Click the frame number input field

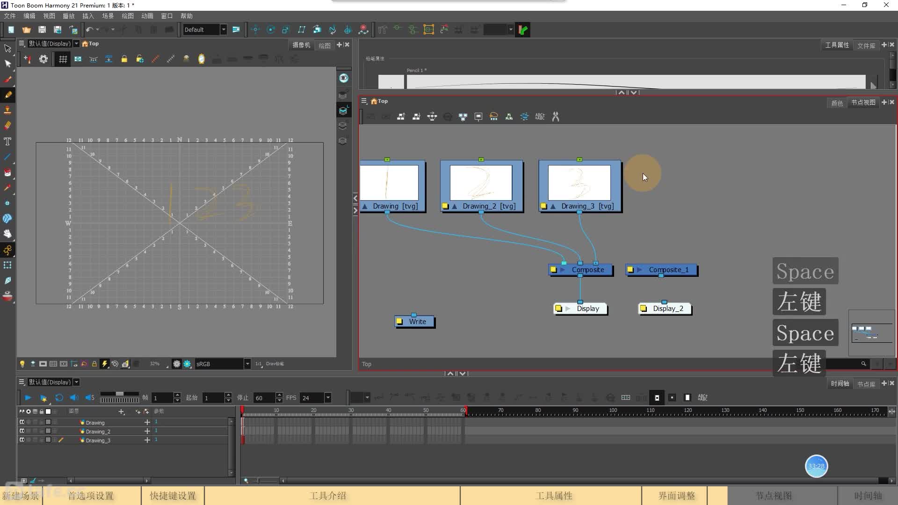[162, 398]
